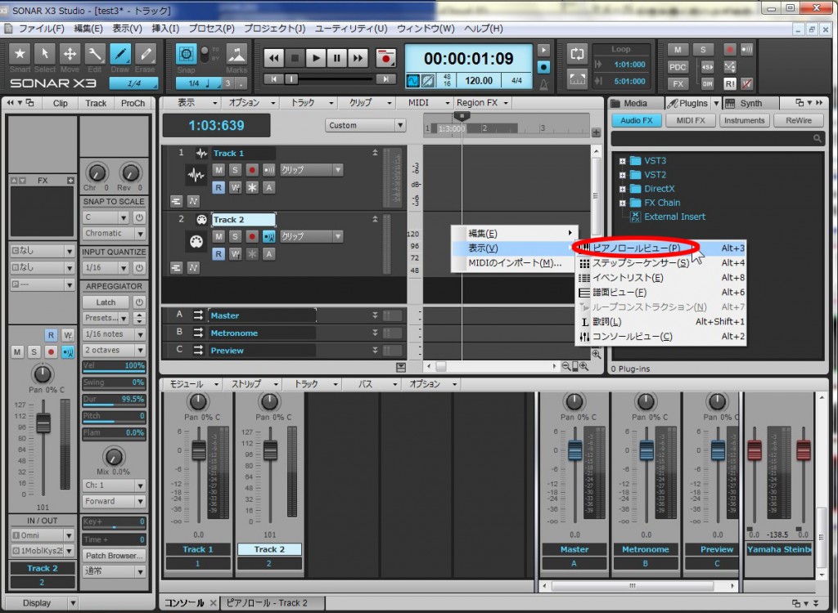Screen dimensions: 838x613
Task: Click MIDIのインポート(M)... context menu item
Action: click(x=515, y=262)
